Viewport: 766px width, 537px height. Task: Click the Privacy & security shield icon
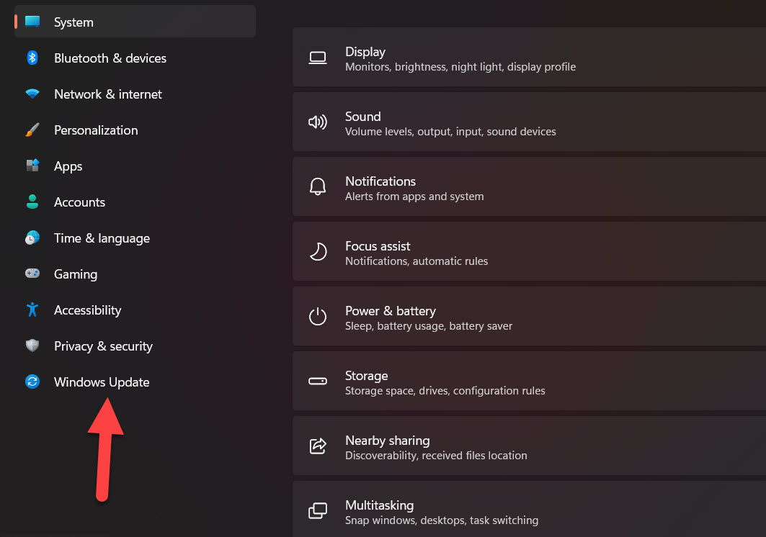point(32,346)
